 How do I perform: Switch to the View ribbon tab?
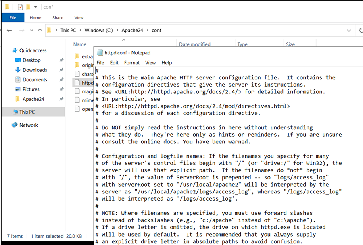(79, 18)
